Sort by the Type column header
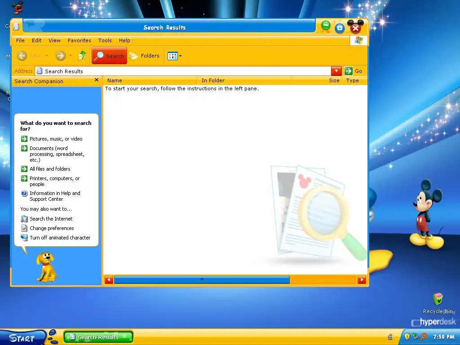Image resolution: width=460 pixels, height=345 pixels. (354, 80)
